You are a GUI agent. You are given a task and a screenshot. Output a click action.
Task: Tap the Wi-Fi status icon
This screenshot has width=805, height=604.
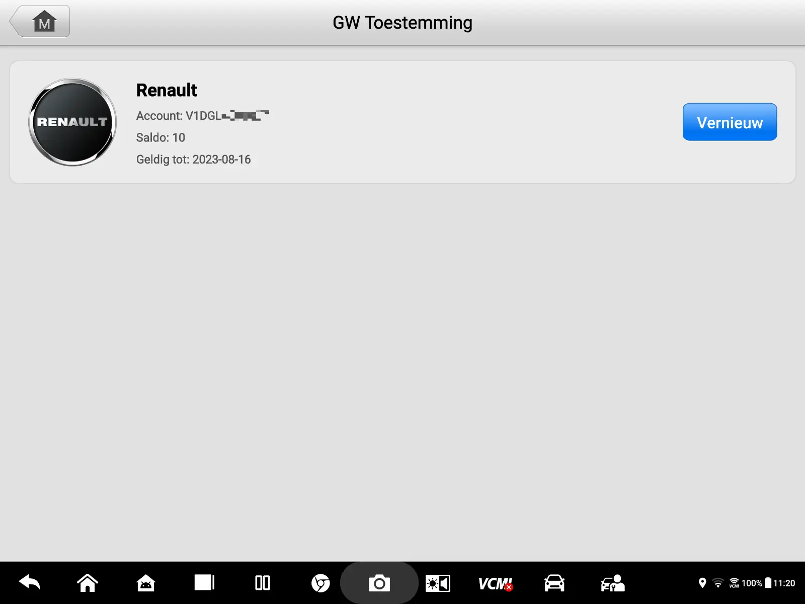pos(718,583)
